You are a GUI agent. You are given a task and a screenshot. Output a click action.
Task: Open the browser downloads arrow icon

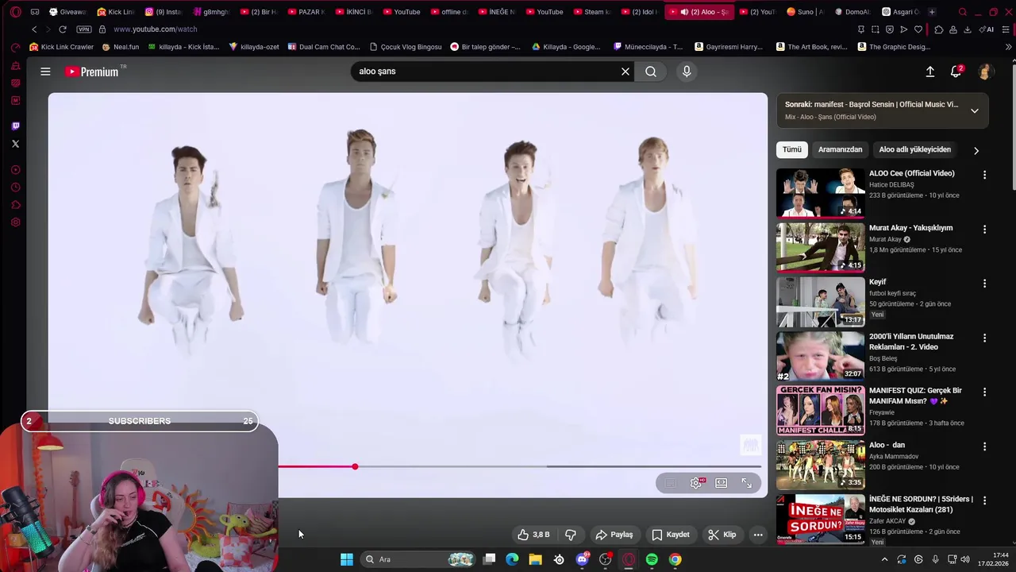[x=967, y=29]
